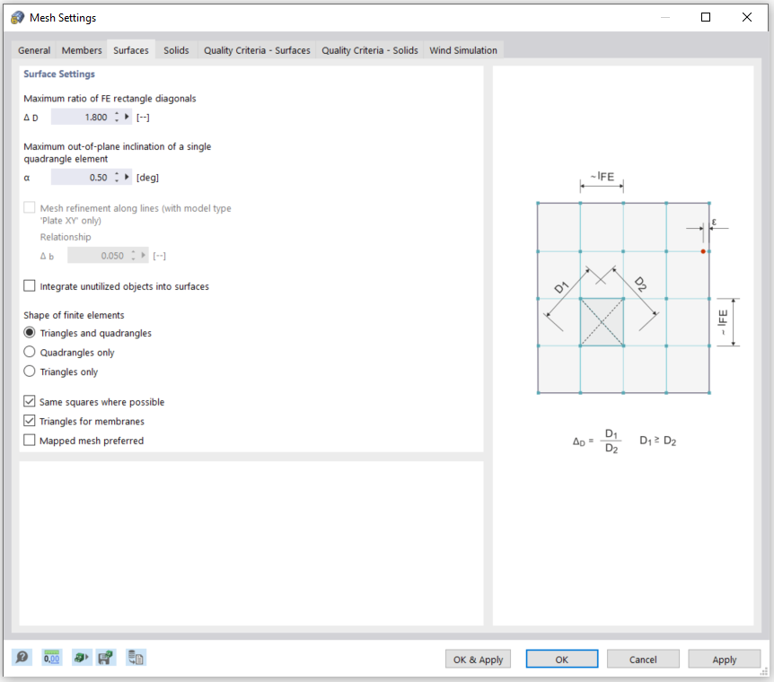Open the Units and Decimal Places settings icon
The height and width of the screenshot is (682, 774).
click(x=51, y=658)
